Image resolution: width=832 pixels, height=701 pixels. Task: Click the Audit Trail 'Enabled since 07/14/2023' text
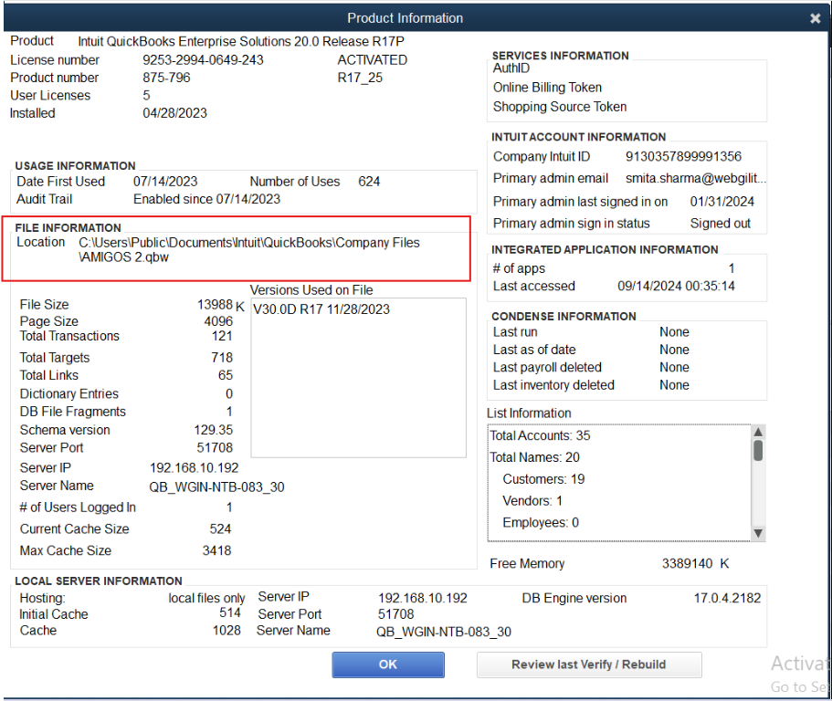click(206, 199)
